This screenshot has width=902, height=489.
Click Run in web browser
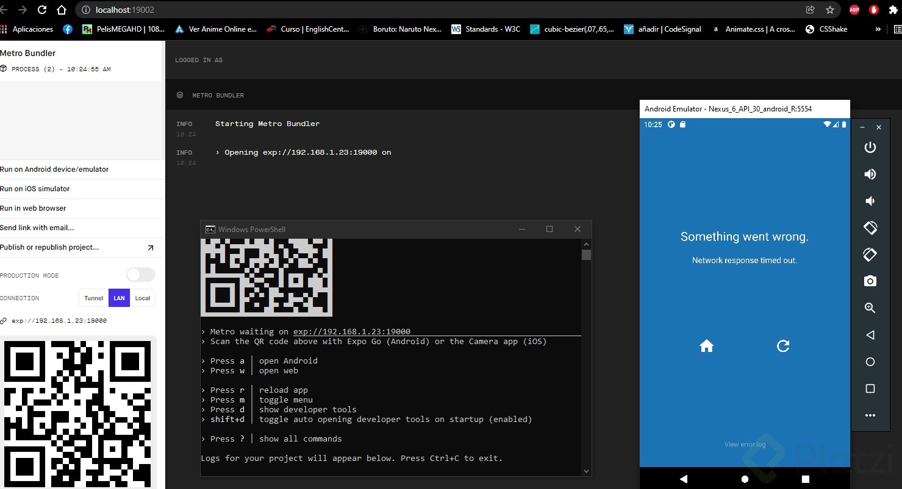(34, 208)
